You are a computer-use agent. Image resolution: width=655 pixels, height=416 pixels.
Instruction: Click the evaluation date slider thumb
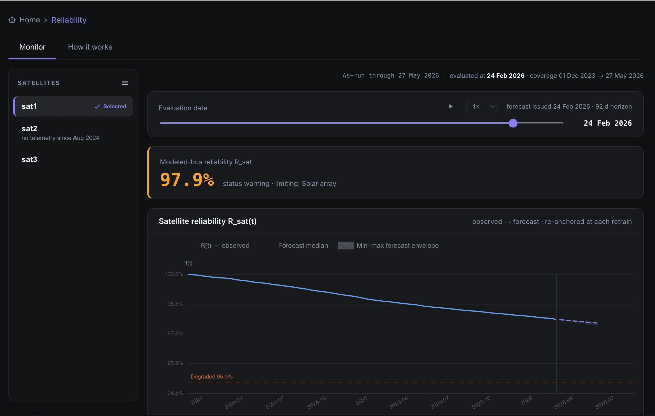pos(513,123)
